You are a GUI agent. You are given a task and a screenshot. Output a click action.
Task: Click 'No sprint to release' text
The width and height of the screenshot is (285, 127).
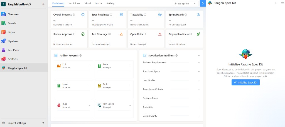click(x=177, y=44)
